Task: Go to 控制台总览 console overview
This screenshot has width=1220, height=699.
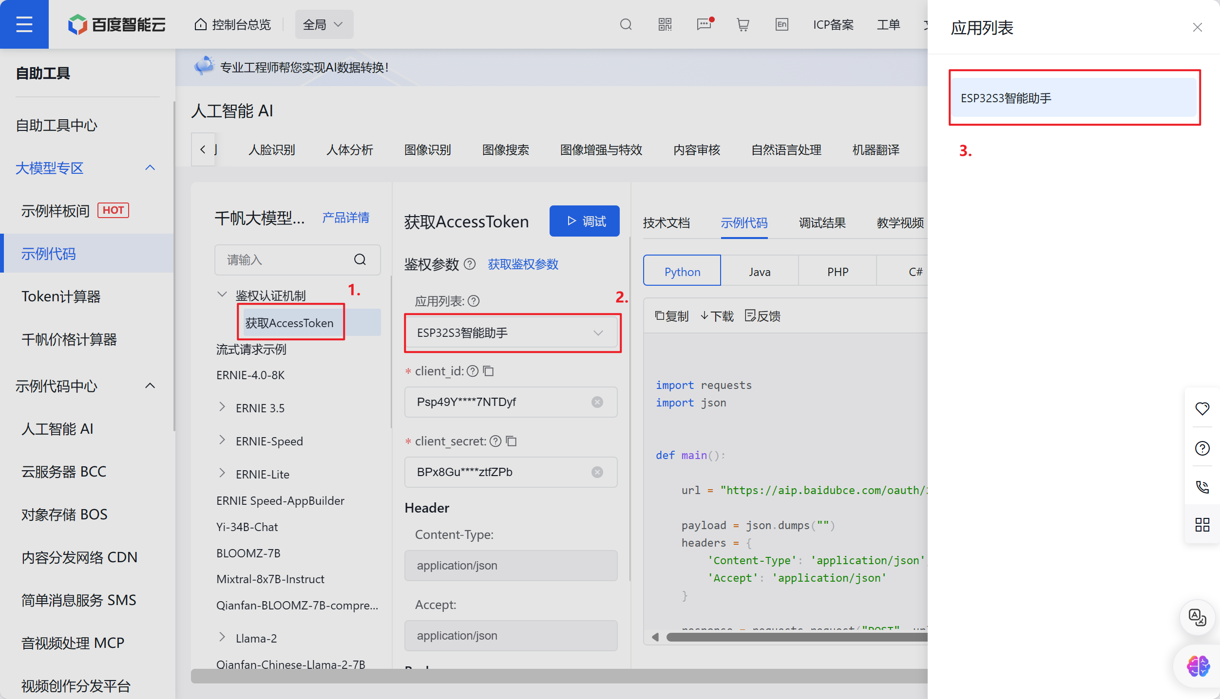Action: tap(232, 24)
